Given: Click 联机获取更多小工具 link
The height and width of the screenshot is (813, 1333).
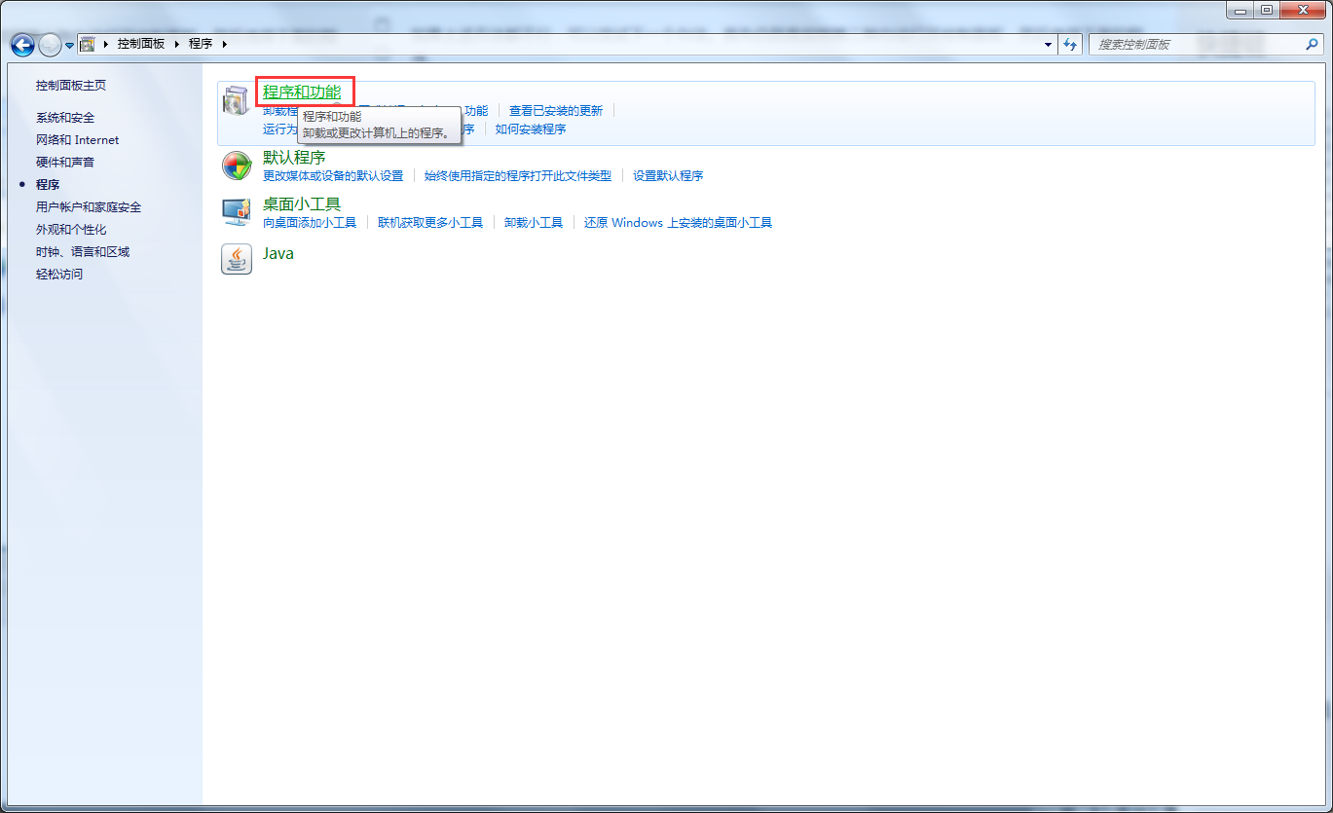Looking at the screenshot, I should pos(430,223).
